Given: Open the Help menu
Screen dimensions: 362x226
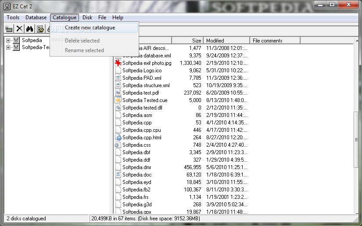Looking at the screenshot, I should [x=118, y=18].
